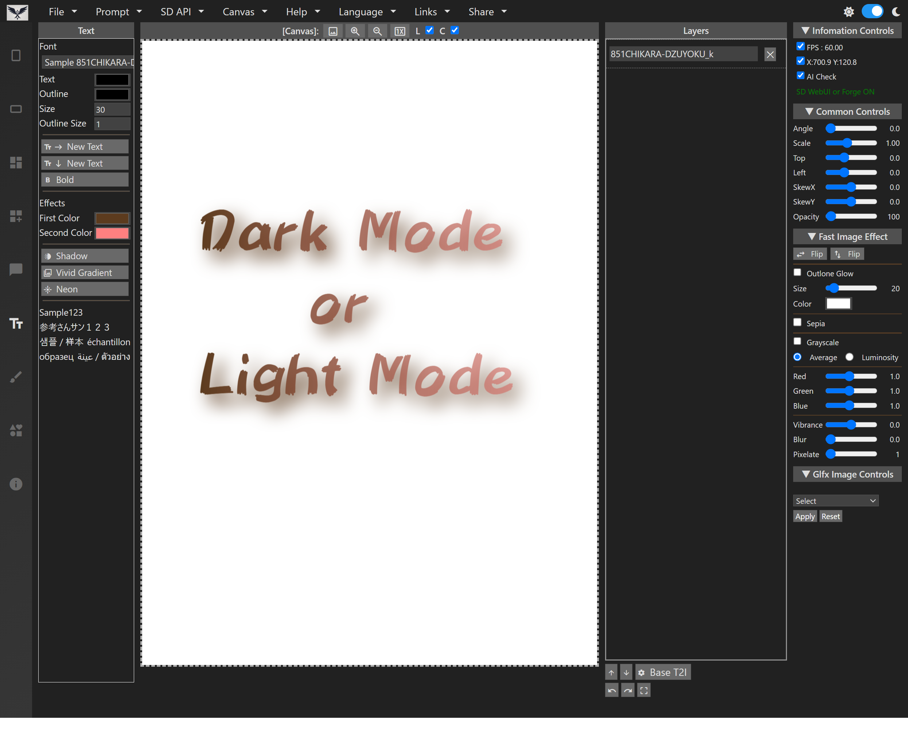908x732 pixels.
Task: Apply the Vivid Gradient effect
Action: (x=85, y=273)
